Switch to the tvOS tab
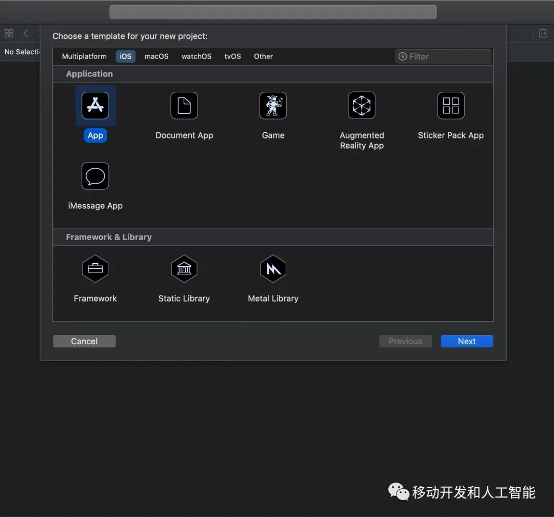The image size is (554, 517). 232,56
